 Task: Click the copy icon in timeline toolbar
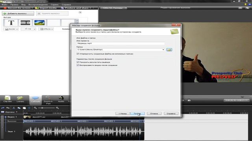coord(19,108)
